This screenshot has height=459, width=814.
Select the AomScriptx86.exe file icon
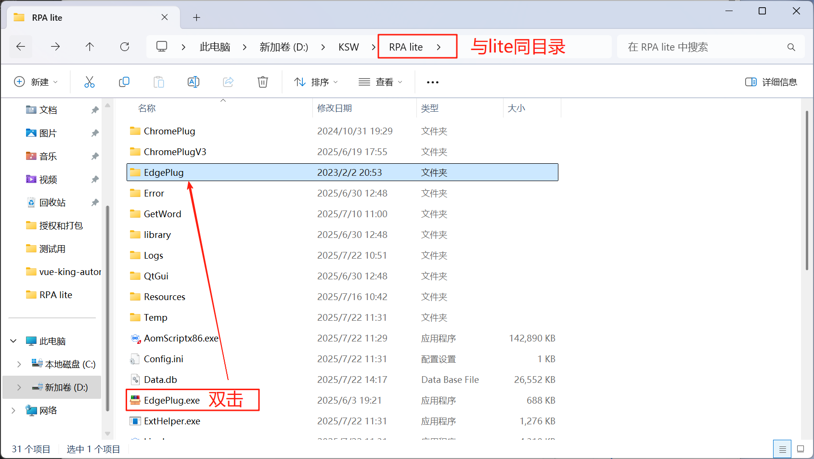point(135,338)
